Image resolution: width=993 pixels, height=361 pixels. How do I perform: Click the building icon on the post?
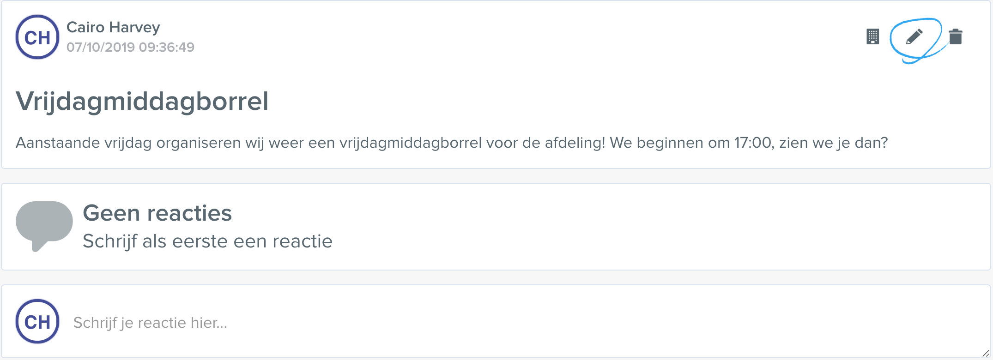click(872, 36)
